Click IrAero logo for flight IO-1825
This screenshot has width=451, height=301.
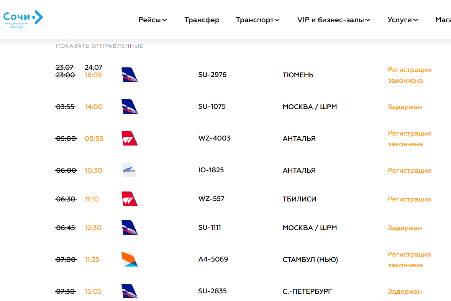(130, 170)
